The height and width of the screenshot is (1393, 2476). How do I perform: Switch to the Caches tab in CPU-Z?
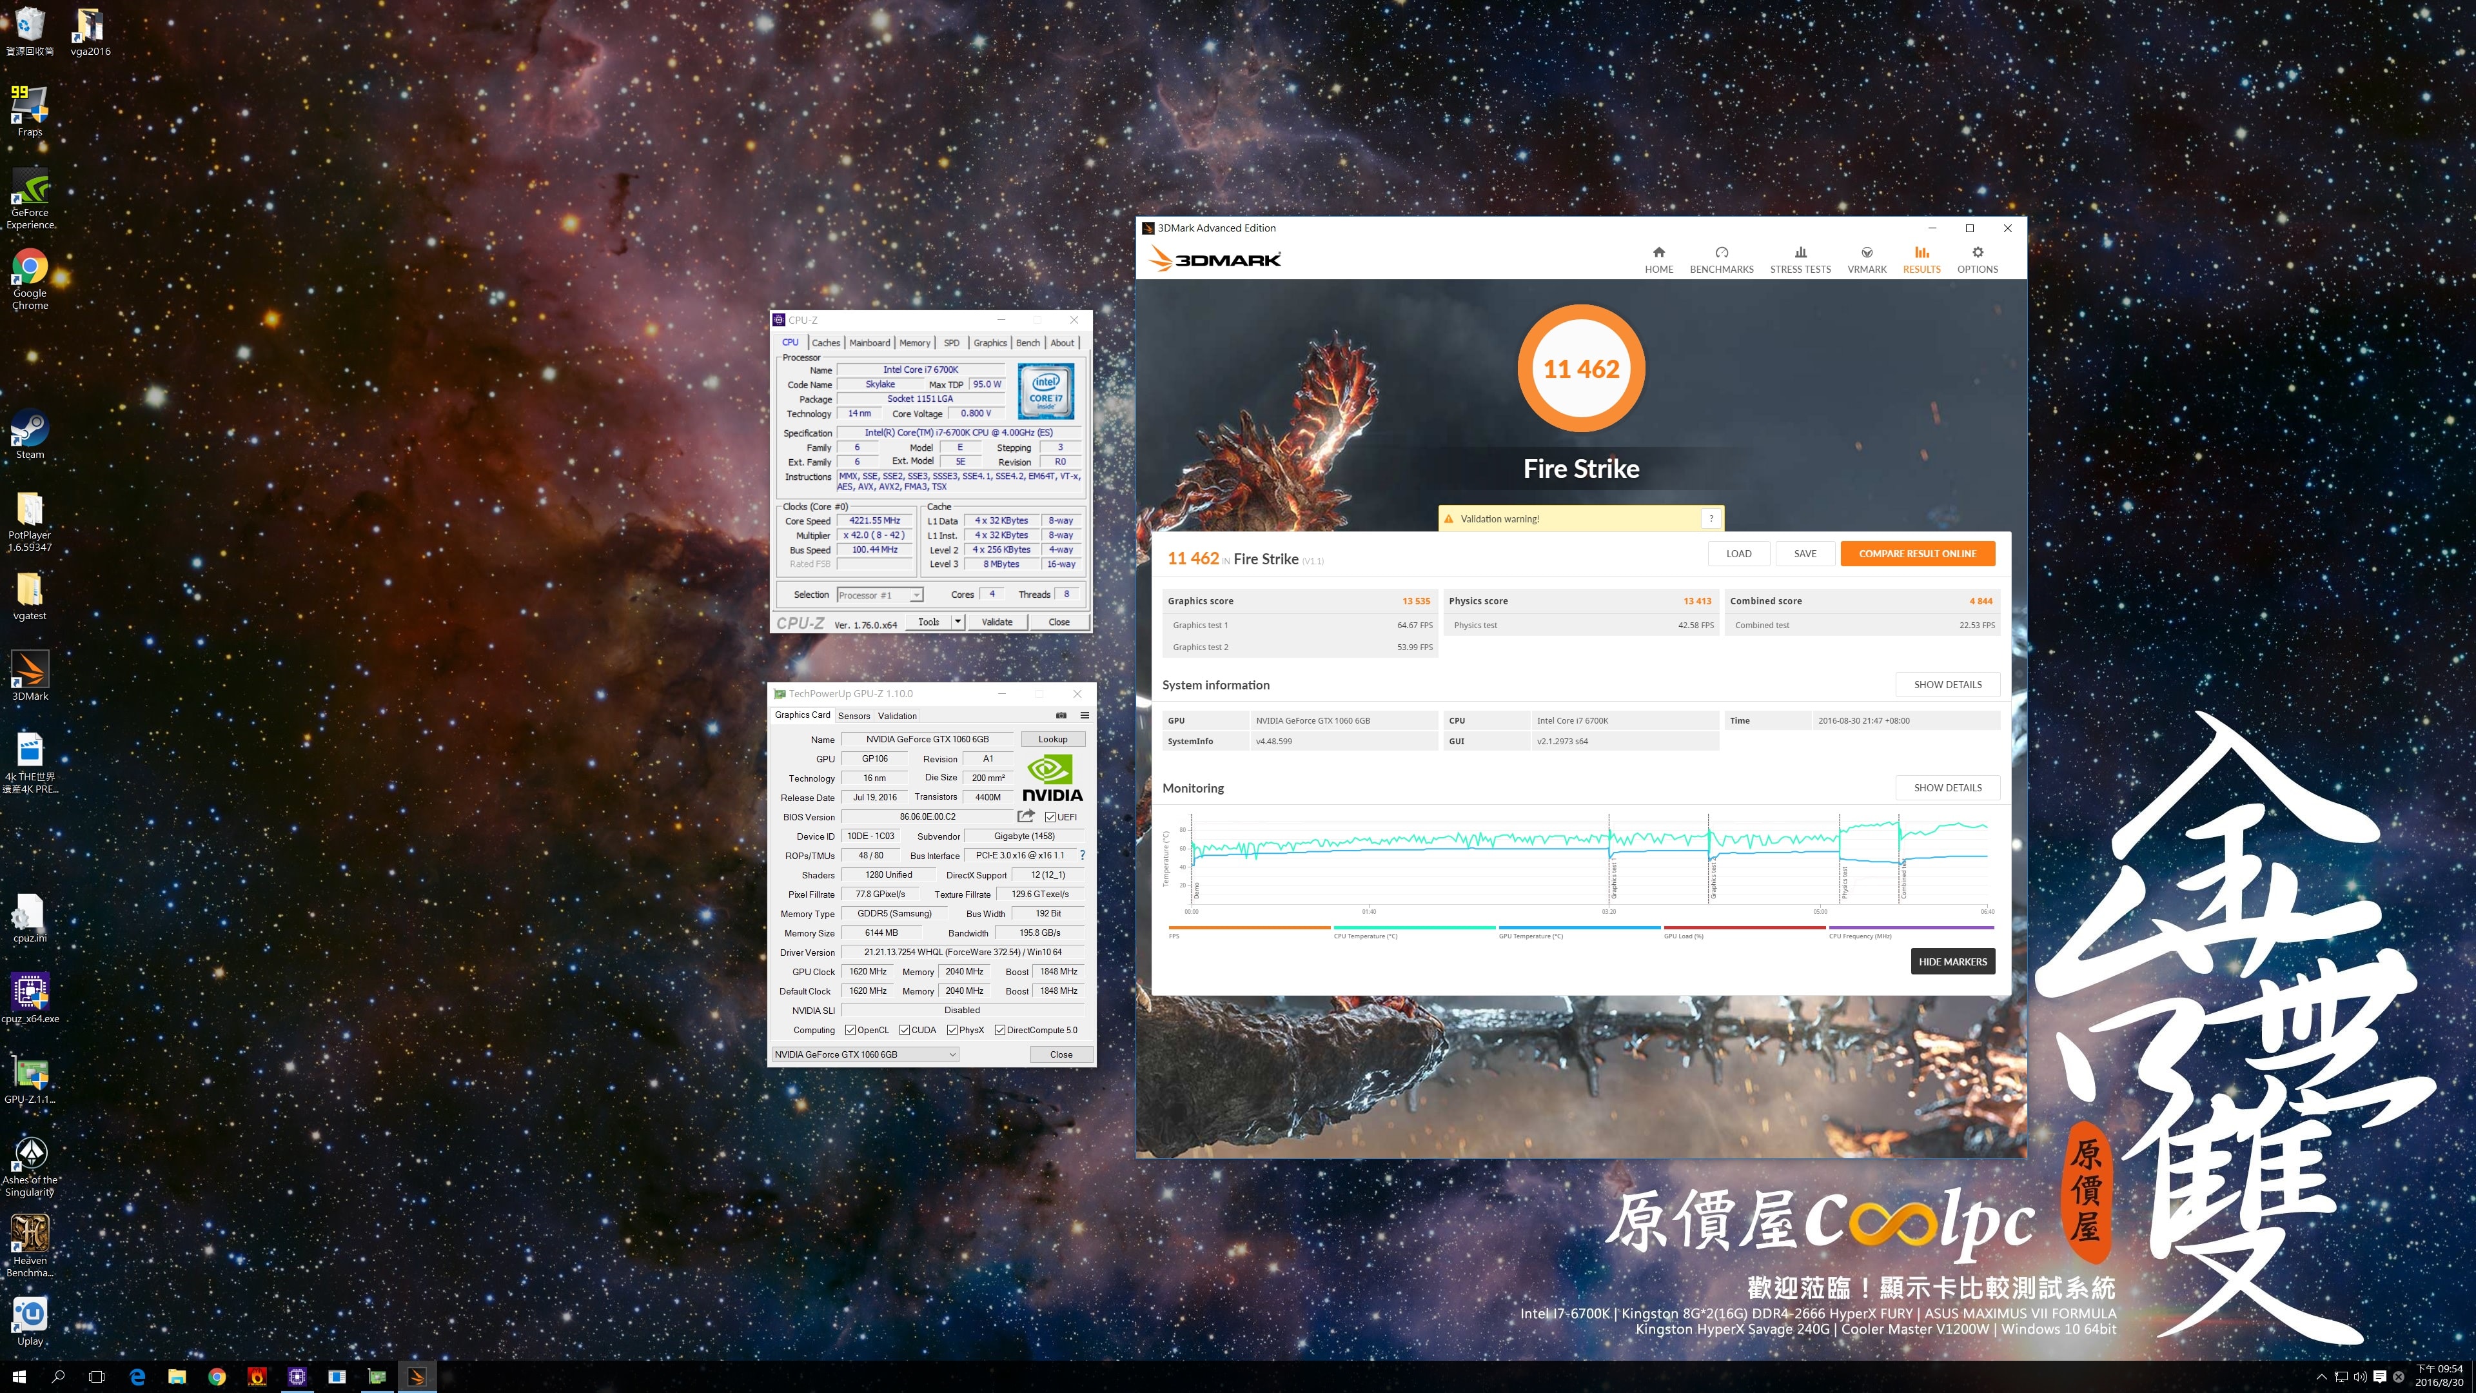tap(825, 343)
